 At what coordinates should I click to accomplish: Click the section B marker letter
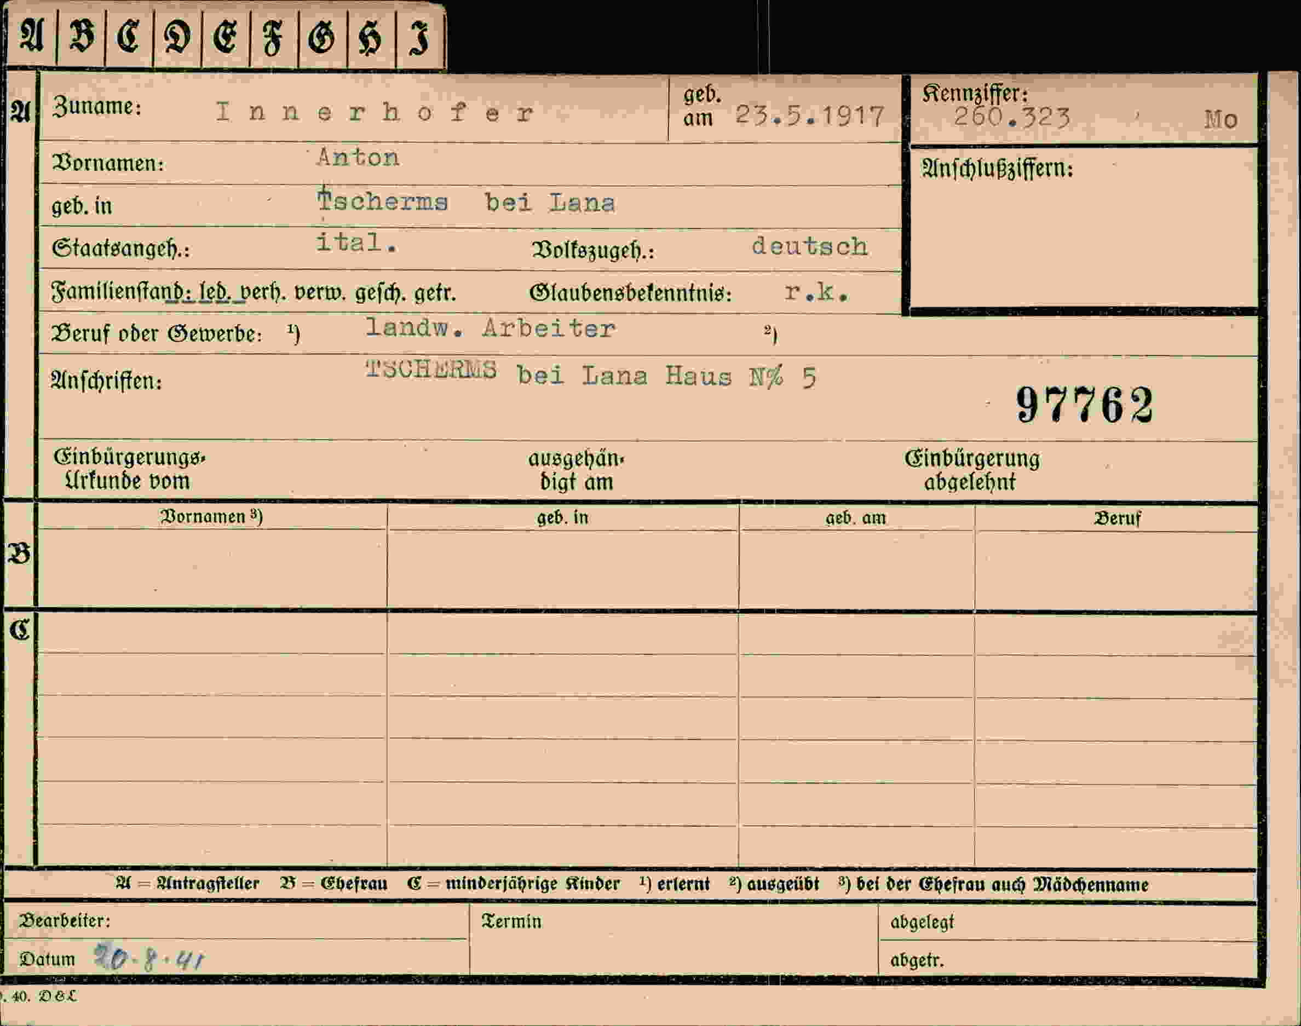[x=19, y=554]
